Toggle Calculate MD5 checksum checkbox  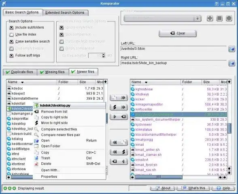click(x=62, y=41)
